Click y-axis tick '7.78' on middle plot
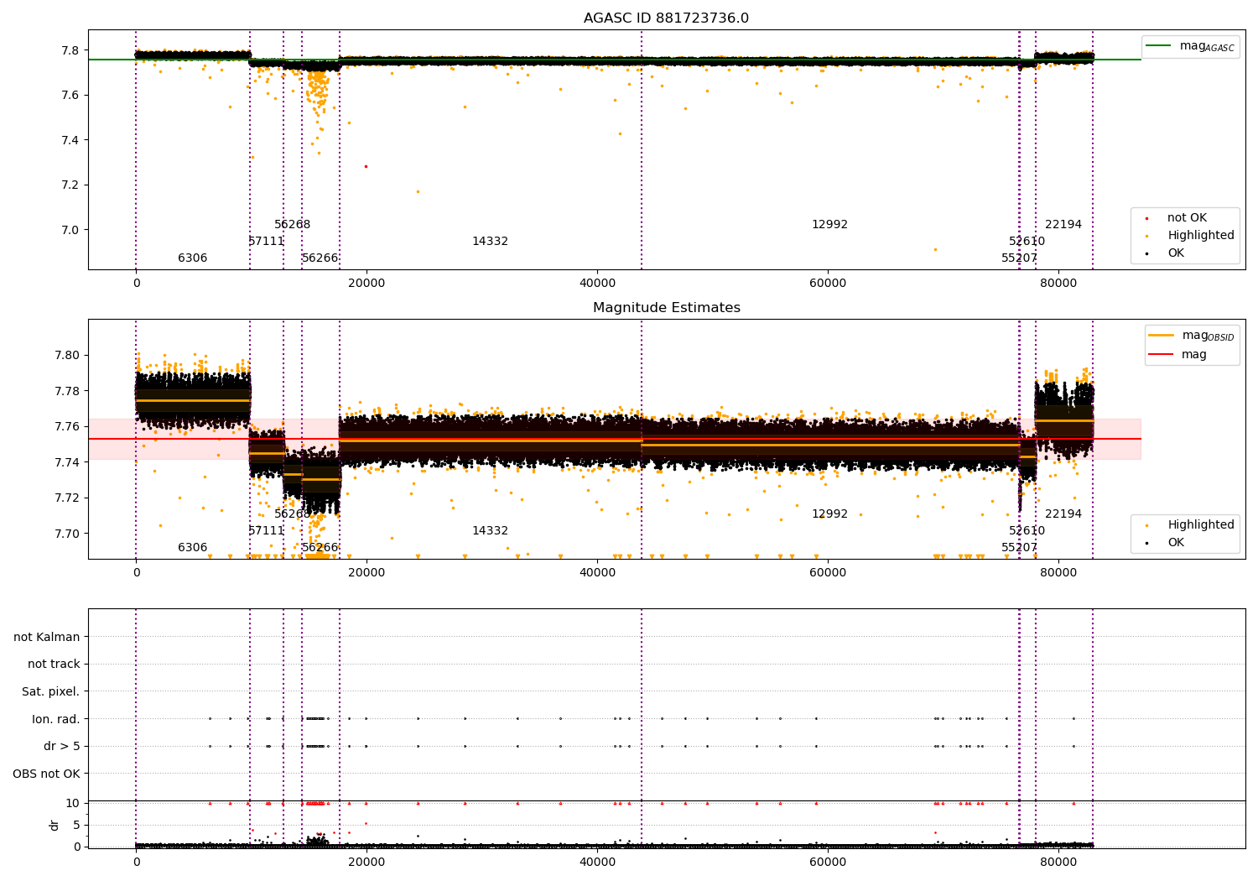The image size is (1258, 881). click(66, 391)
